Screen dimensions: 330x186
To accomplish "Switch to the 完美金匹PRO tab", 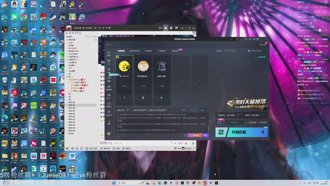I will pyautogui.click(x=134, y=51).
